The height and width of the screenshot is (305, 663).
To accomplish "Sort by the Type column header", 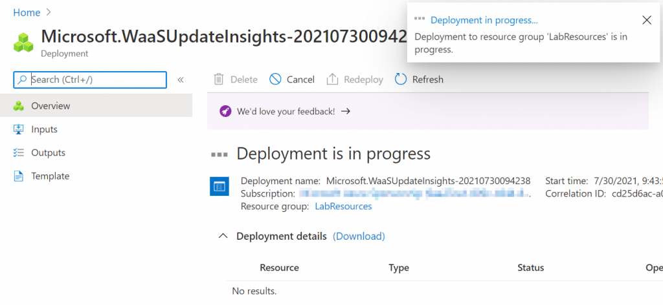I will coord(399,268).
